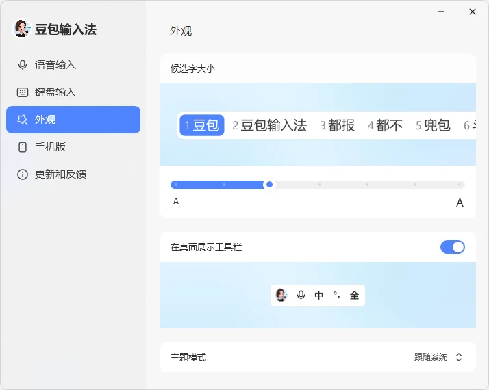
Task: Select the 外观 sidebar item
Action: point(73,120)
